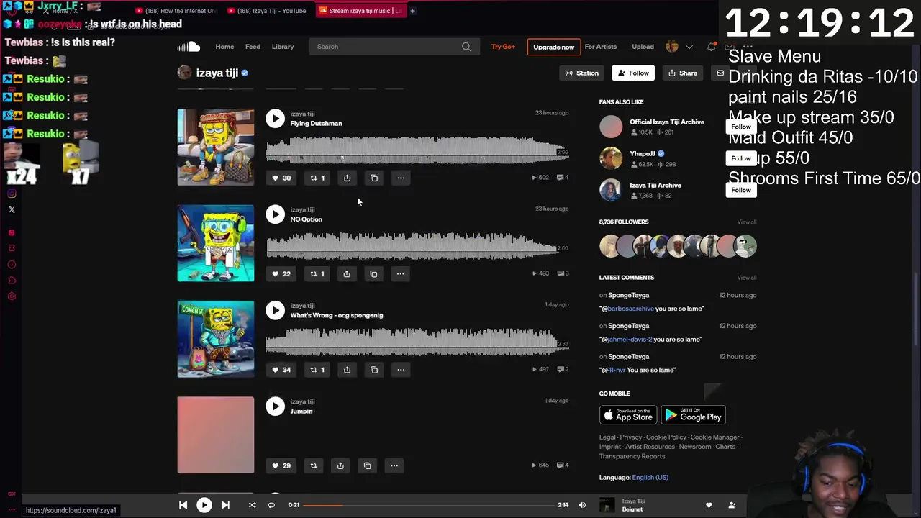Image resolution: width=921 pixels, height=518 pixels.
Task: Repost the Flying Dutchman track
Action: [317, 178]
